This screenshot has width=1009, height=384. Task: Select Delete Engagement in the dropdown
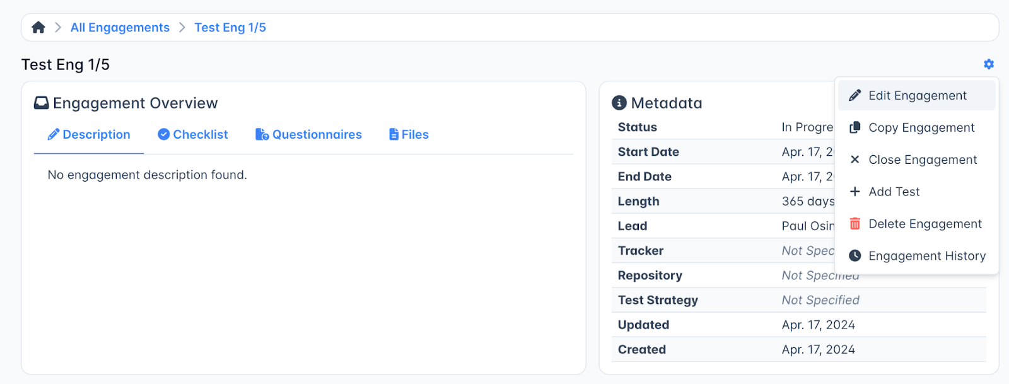pos(924,224)
